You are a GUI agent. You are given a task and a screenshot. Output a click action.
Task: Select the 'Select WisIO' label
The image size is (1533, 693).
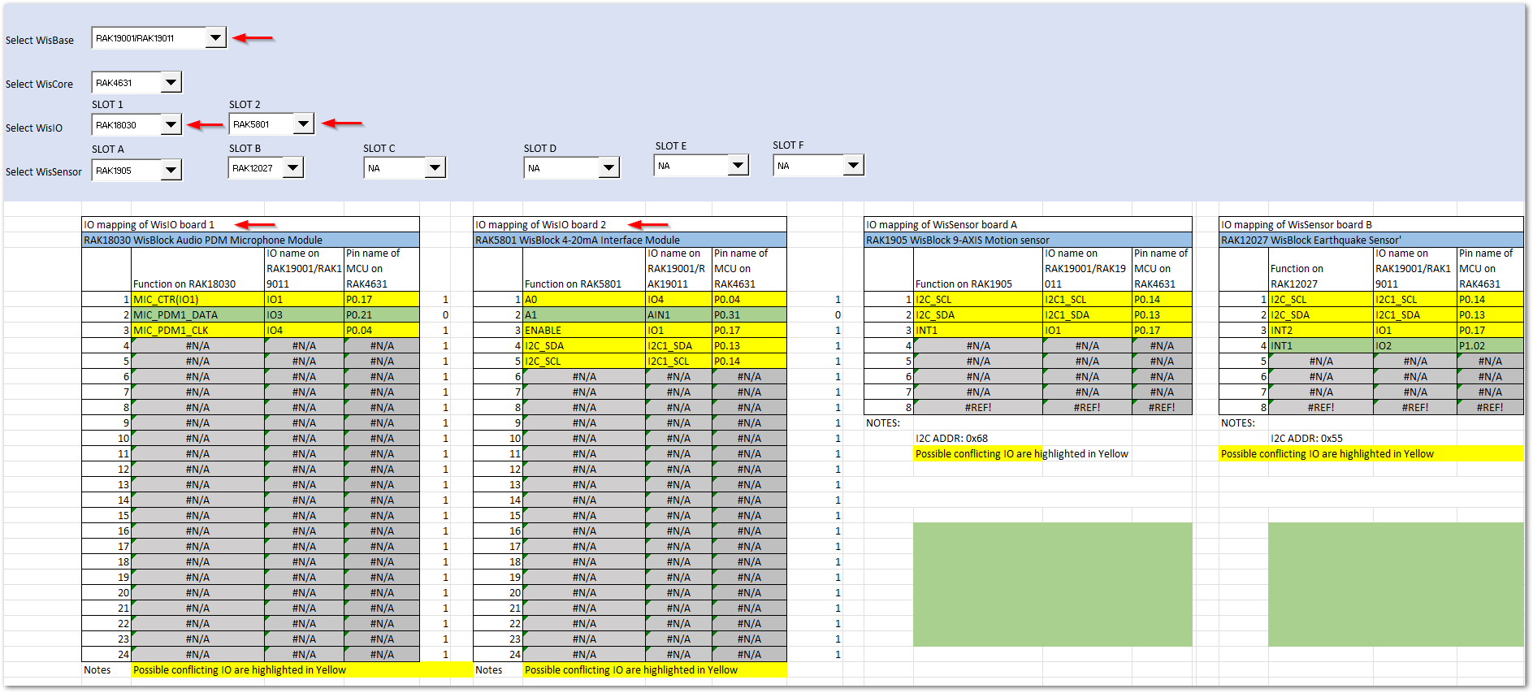[x=34, y=128]
